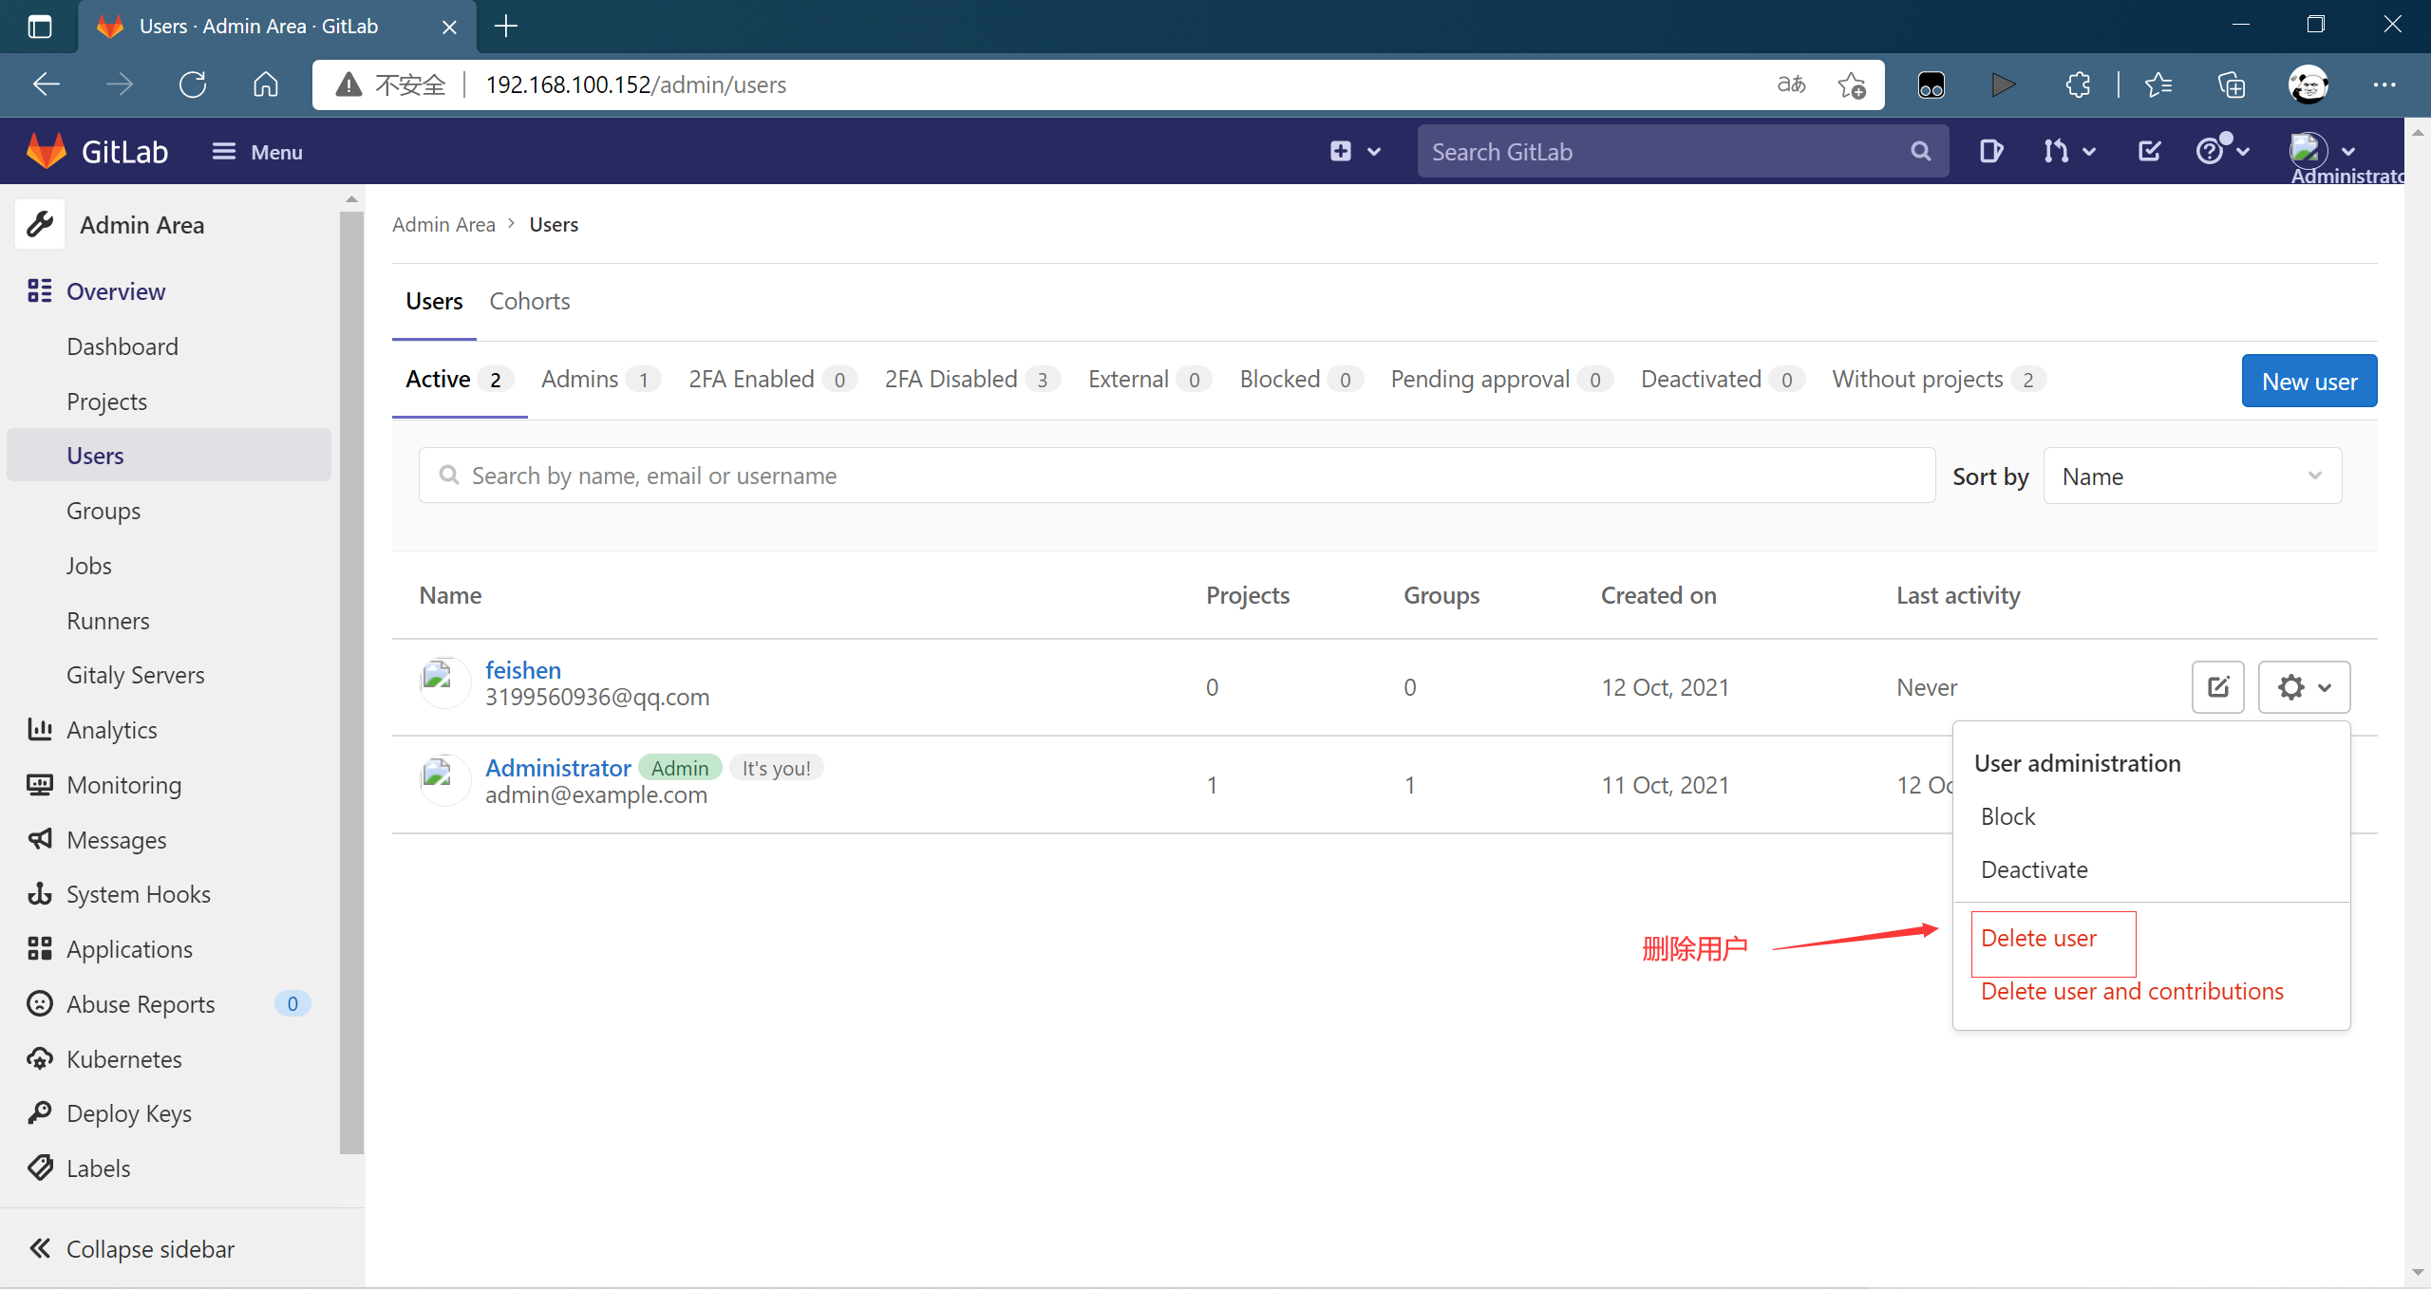Click the edit icon for user feishen

2217,687
